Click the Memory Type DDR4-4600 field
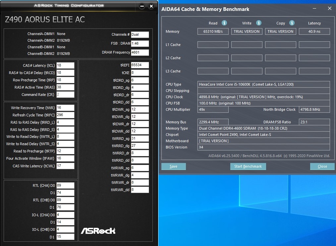Screen dimensions: 336x246 [x=263, y=128]
